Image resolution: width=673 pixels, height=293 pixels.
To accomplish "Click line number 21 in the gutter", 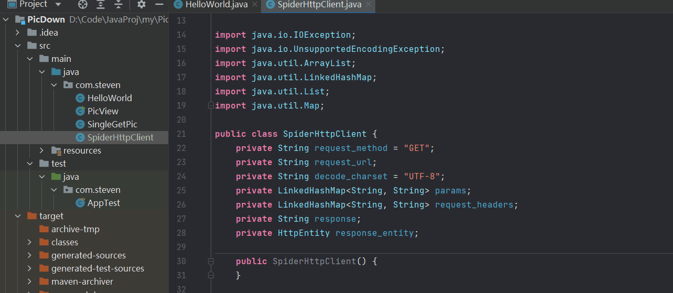I will pyautogui.click(x=181, y=134).
